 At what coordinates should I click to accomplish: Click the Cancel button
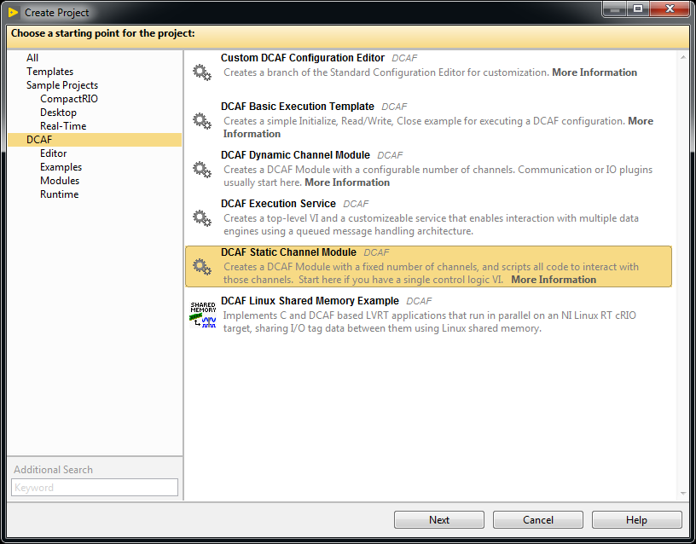(x=538, y=520)
